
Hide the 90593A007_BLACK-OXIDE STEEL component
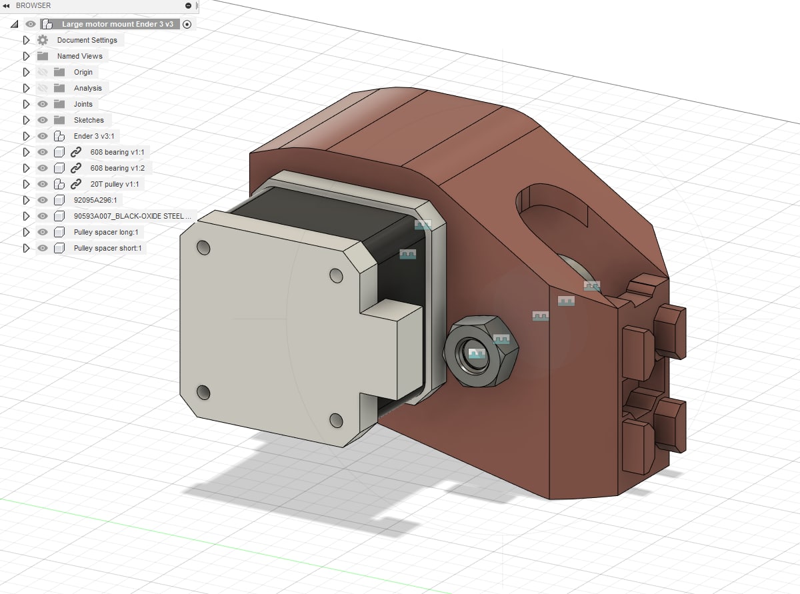point(43,216)
